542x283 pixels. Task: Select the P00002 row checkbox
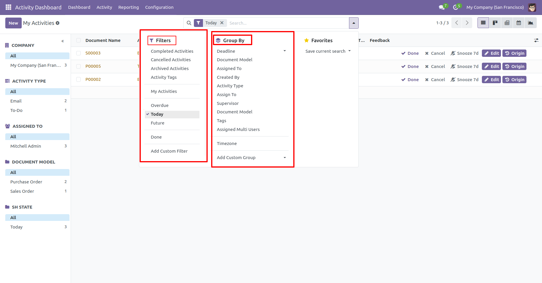tap(78, 79)
